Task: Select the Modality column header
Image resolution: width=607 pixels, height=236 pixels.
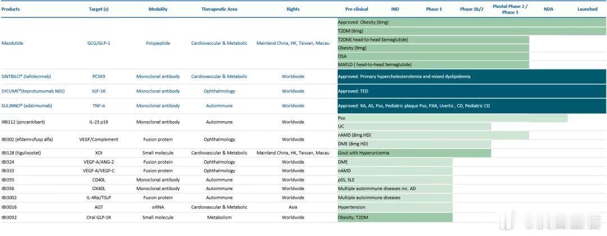Action: [x=158, y=9]
